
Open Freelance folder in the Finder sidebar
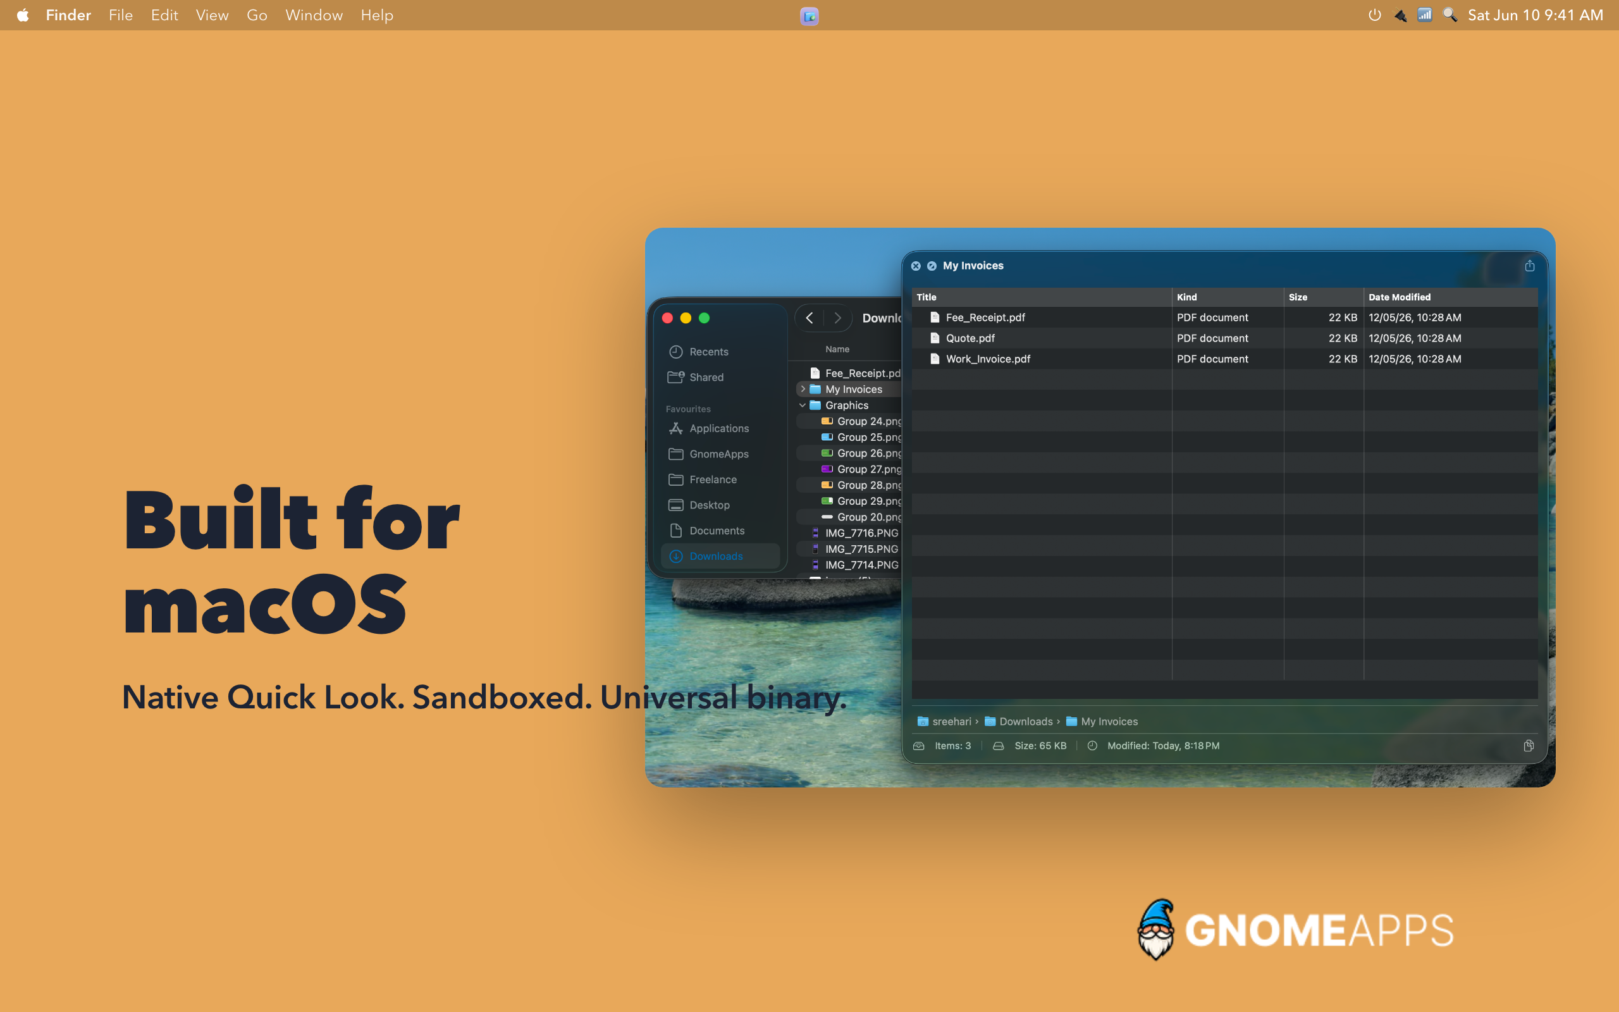pos(720,479)
